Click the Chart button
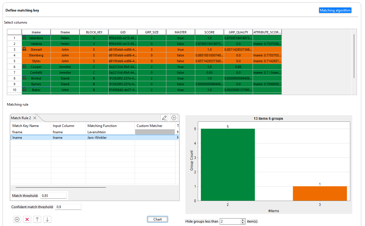 [157, 219]
